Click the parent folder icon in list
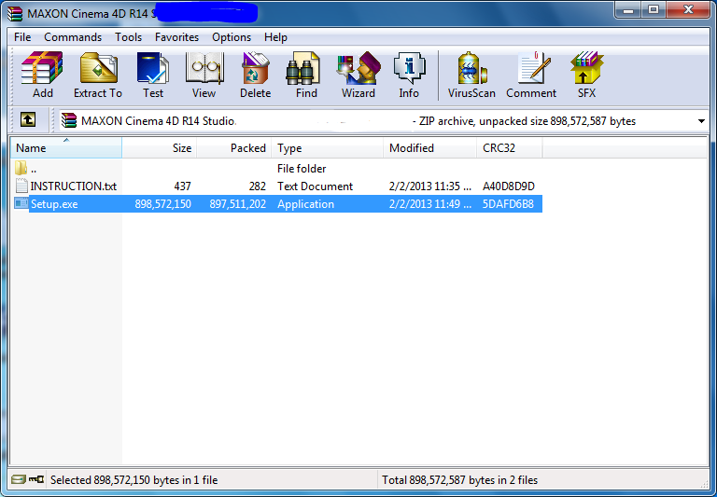 21,168
